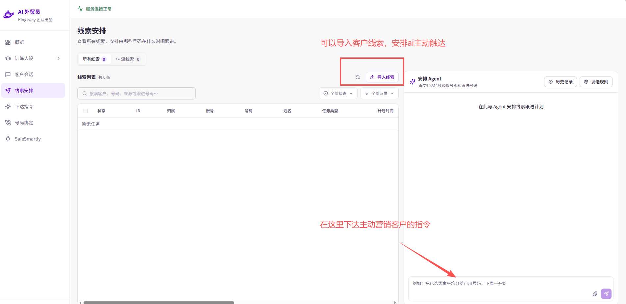Click the 导入线索 import button
Screen dimensions: 626x304
point(382,77)
